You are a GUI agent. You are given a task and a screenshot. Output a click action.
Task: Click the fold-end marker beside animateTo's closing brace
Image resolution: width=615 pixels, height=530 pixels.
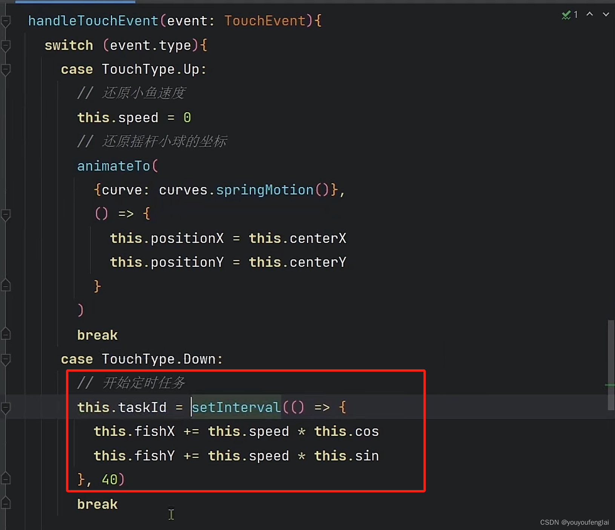(6, 286)
